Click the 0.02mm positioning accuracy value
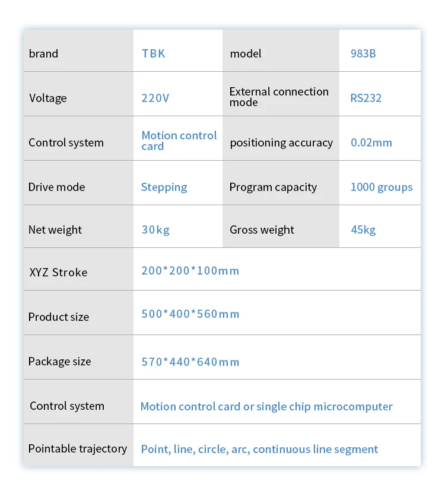 point(371,142)
